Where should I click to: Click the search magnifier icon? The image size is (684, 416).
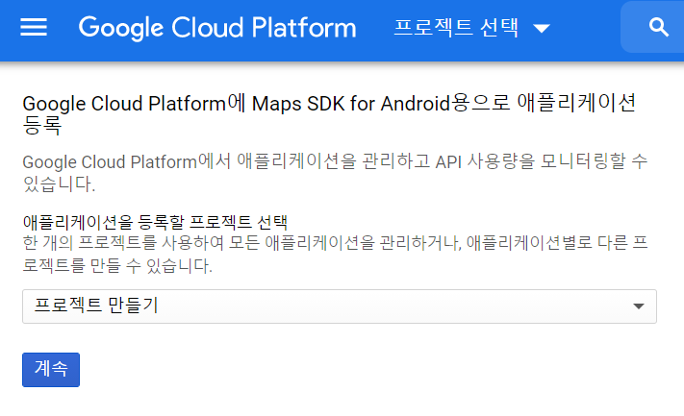click(659, 28)
